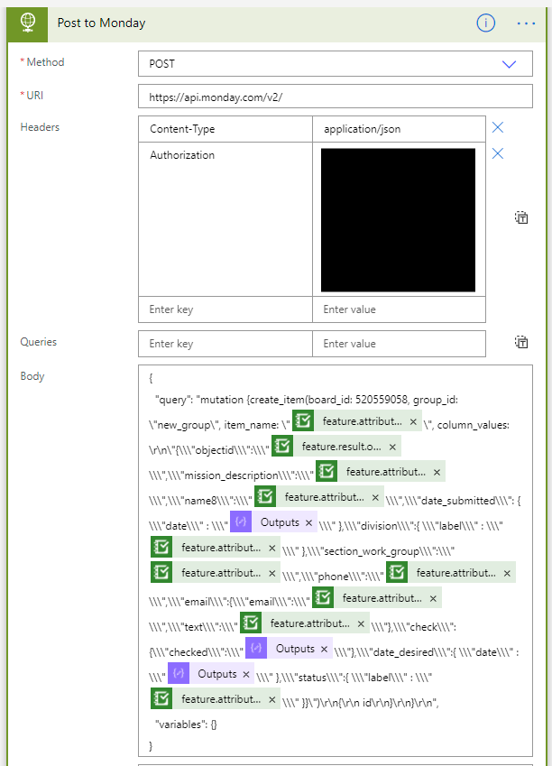Screen dimensions: 552x766
Task: Click the Method label
Action: coord(45,62)
